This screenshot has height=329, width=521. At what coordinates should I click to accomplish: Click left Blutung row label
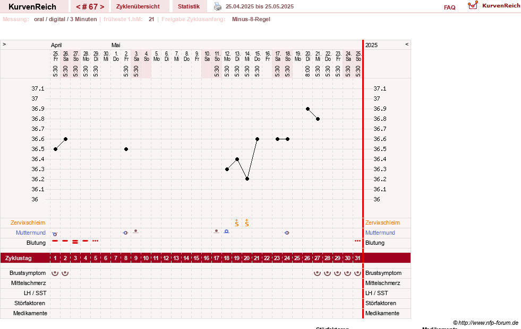tap(36, 243)
